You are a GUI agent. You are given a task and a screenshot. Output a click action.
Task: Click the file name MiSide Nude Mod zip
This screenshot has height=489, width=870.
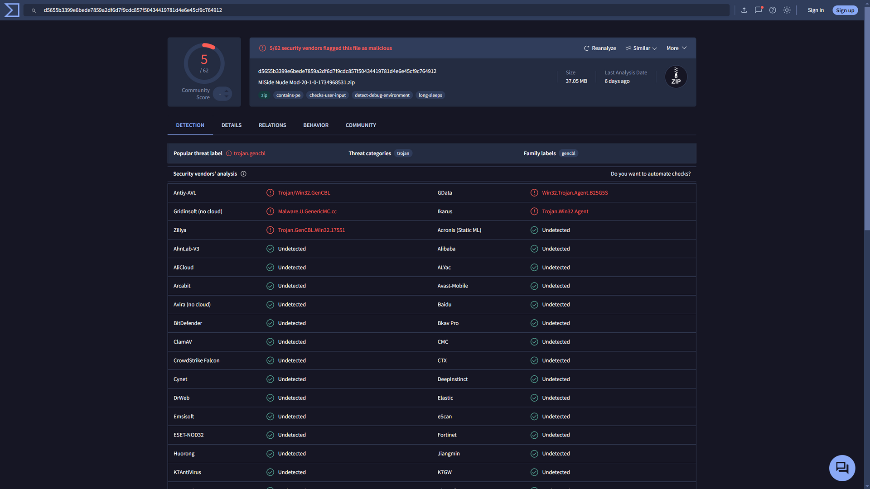tap(306, 82)
